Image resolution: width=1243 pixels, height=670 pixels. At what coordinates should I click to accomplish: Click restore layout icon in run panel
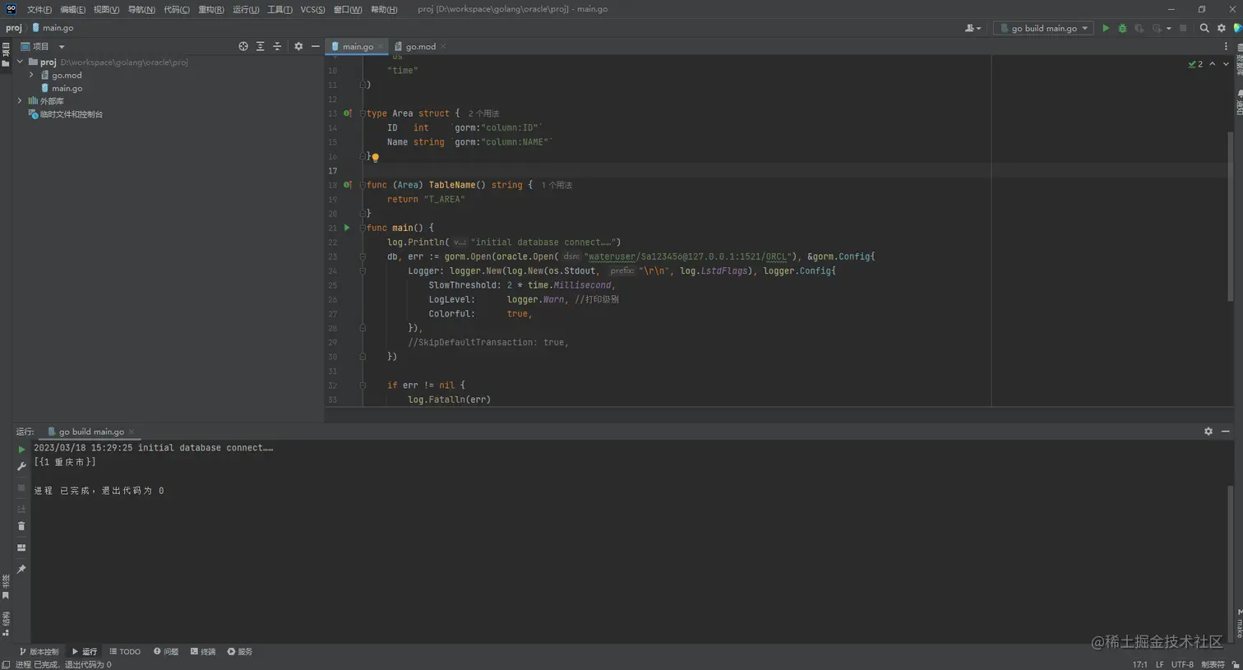[x=21, y=548]
